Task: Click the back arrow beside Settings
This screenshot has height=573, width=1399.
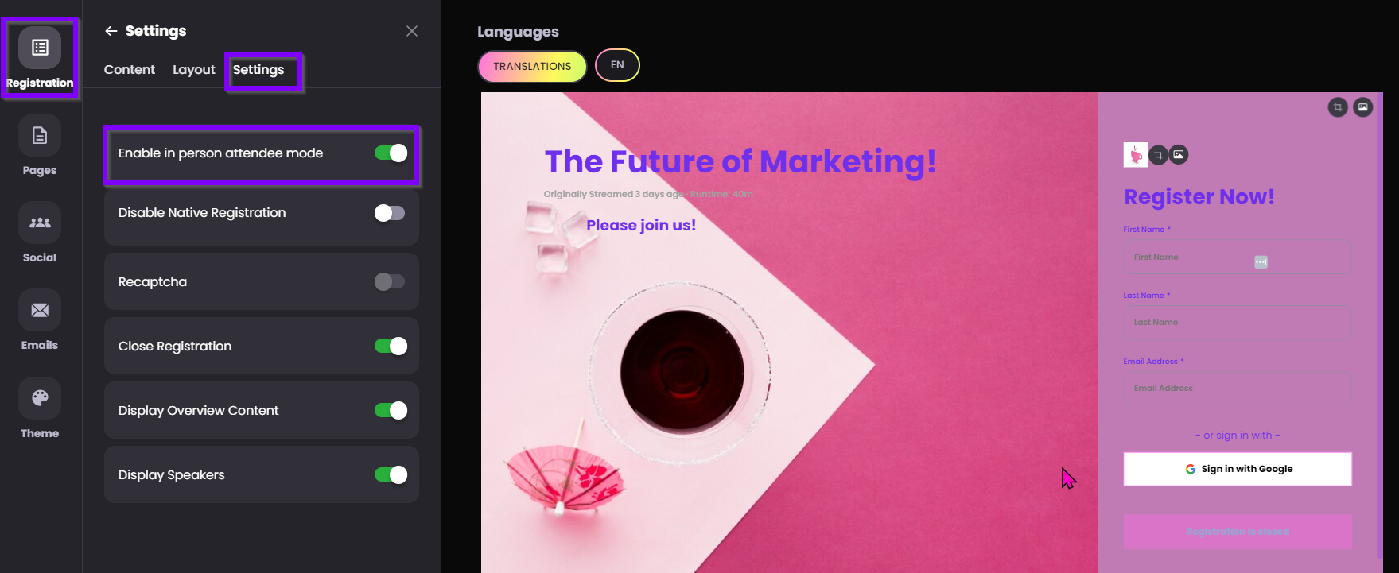Action: pyautogui.click(x=111, y=31)
